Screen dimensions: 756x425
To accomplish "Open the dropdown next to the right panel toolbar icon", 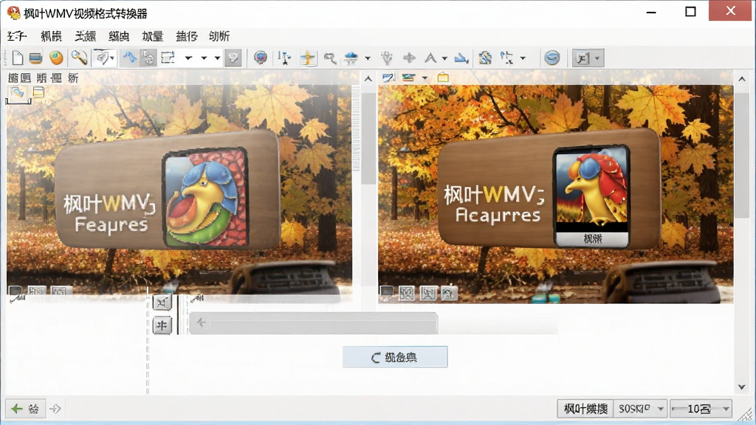I will click(425, 77).
